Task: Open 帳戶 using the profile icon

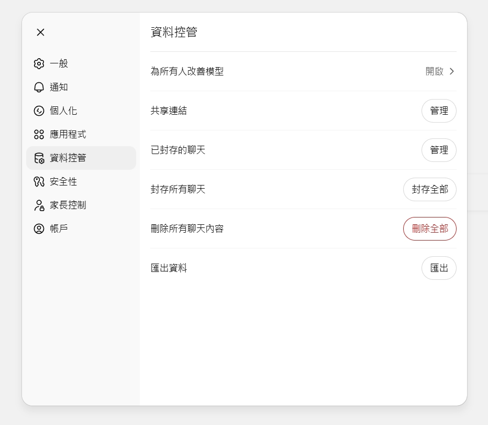Action: pos(38,228)
